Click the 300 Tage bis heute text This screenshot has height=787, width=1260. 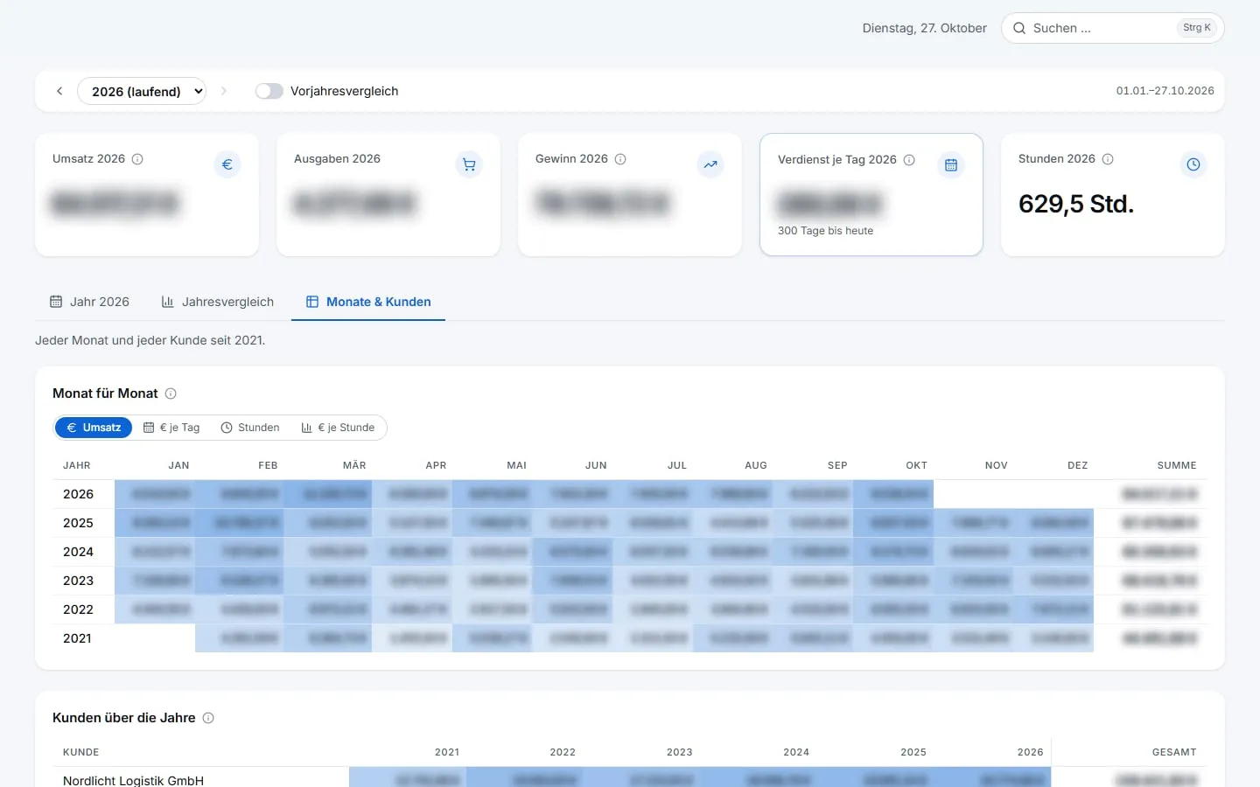pos(825,231)
